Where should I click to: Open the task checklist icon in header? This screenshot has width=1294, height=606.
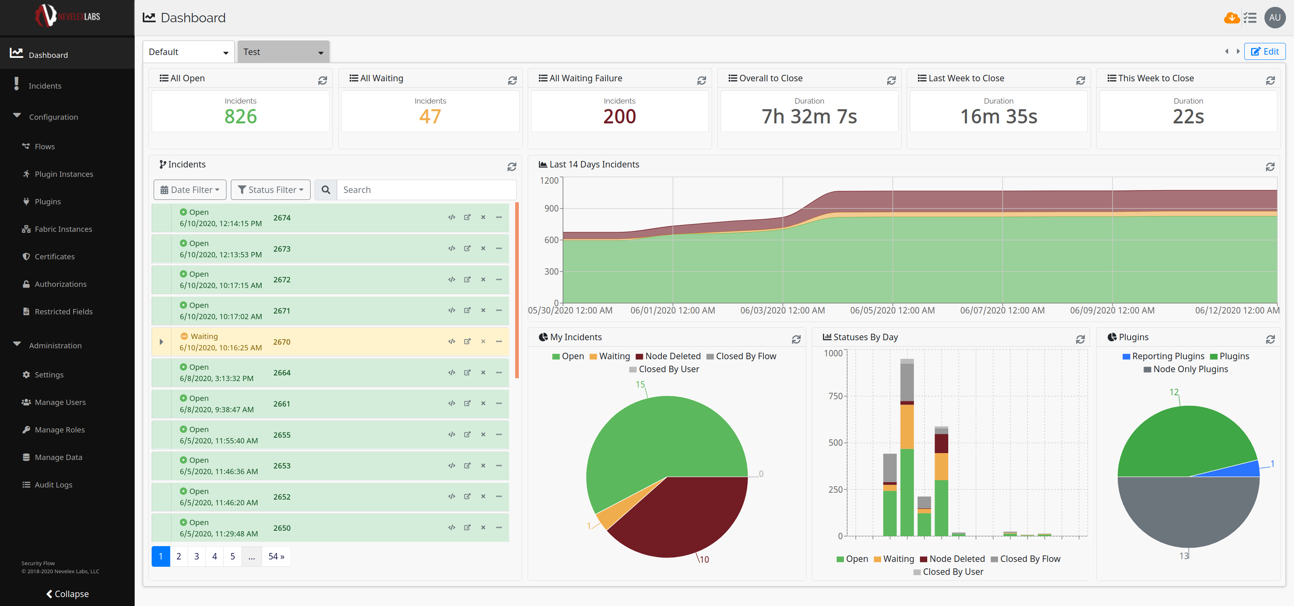click(x=1250, y=18)
